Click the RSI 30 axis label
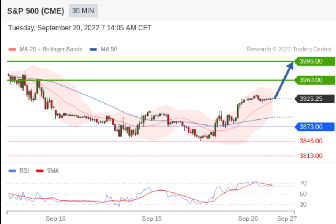The height and width of the screenshot is (224, 336). click(303, 204)
